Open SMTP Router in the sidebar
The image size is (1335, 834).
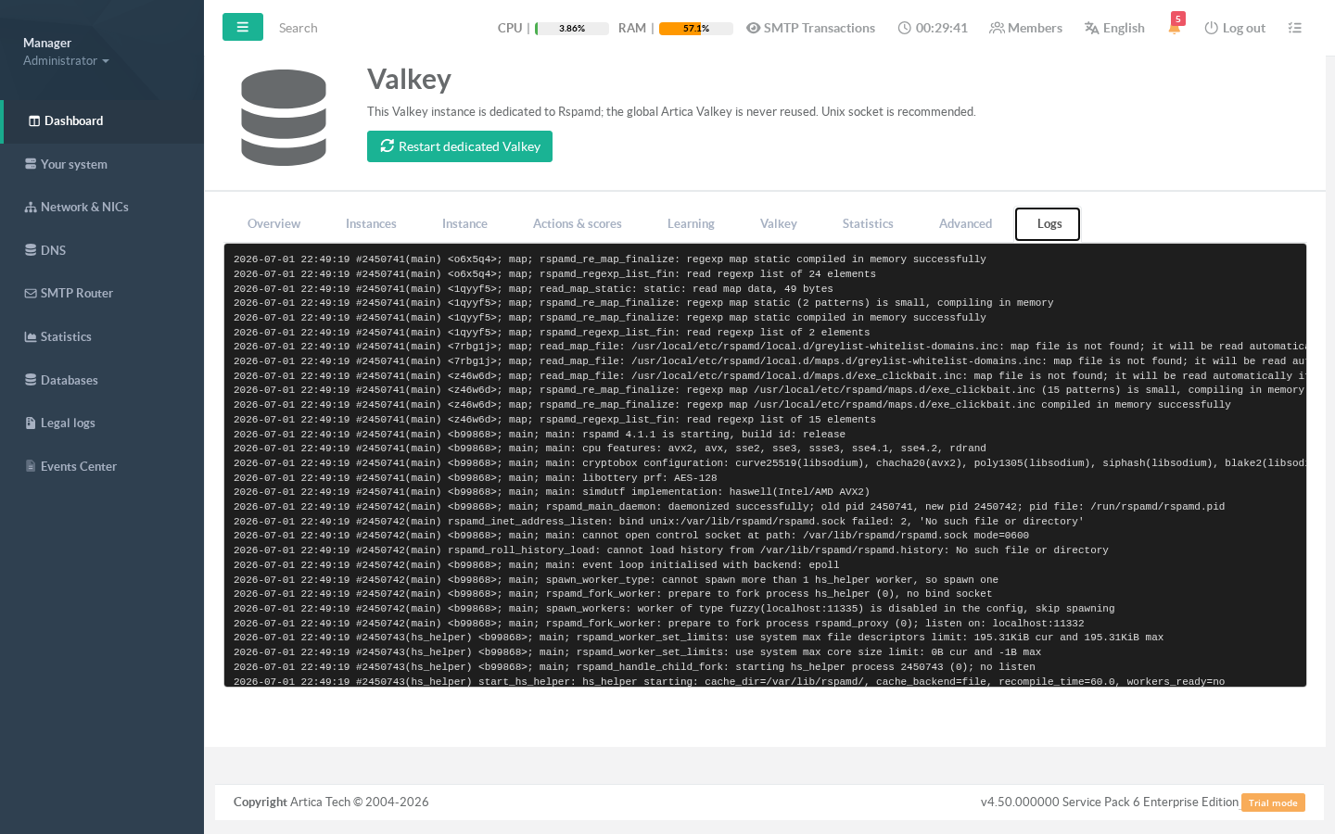102,294
